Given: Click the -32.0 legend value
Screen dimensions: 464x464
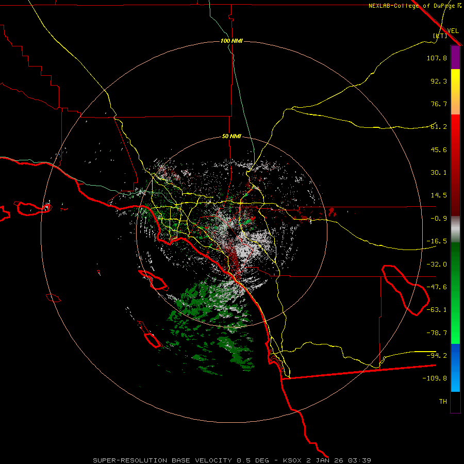Looking at the screenshot, I should (x=437, y=264).
